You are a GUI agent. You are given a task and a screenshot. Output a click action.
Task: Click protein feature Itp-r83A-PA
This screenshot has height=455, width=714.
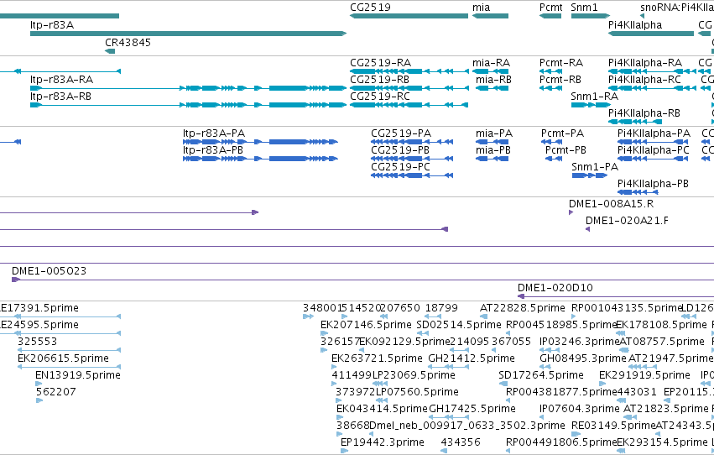tap(260, 142)
